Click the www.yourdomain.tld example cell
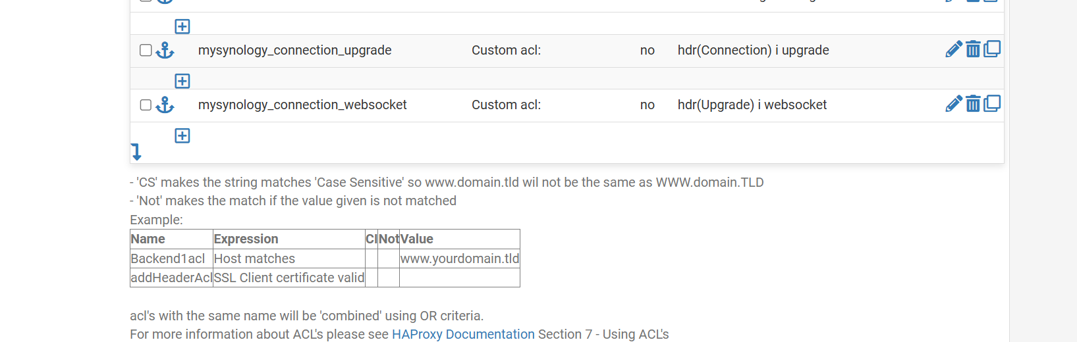The width and height of the screenshot is (1077, 342). tap(460, 258)
